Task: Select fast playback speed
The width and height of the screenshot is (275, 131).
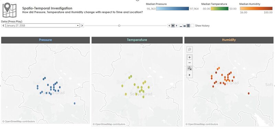Action: pos(188,26)
